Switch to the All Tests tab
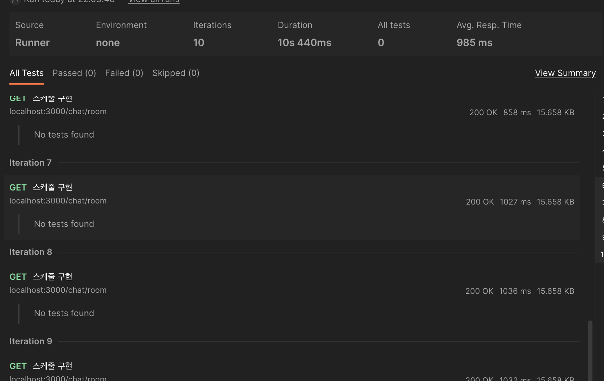The image size is (604, 381). [26, 73]
